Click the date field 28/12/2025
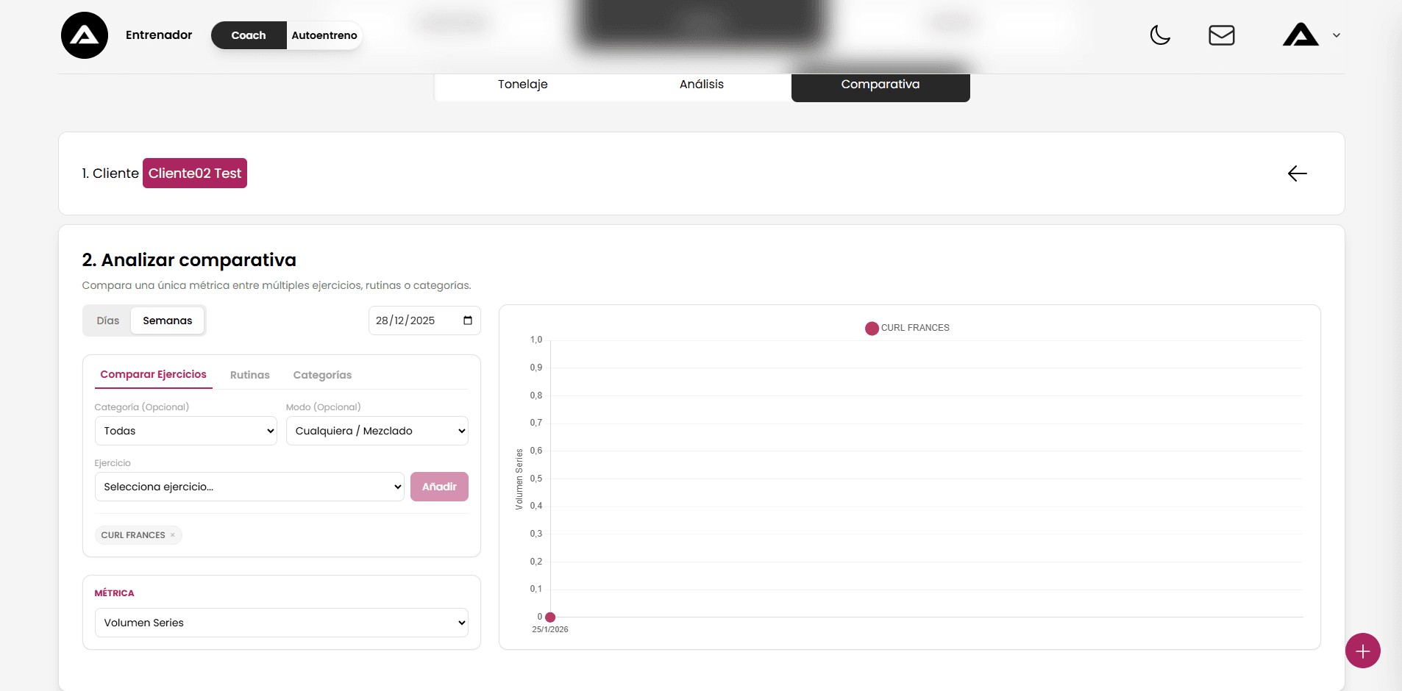The image size is (1402, 691). pos(412,321)
